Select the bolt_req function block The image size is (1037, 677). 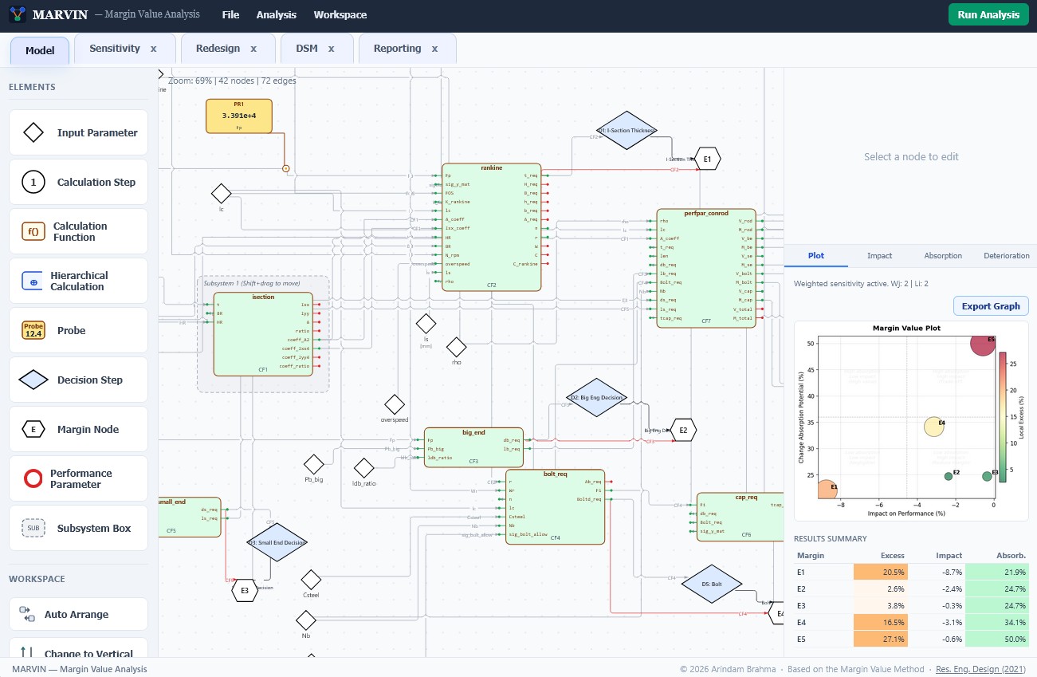(556, 506)
